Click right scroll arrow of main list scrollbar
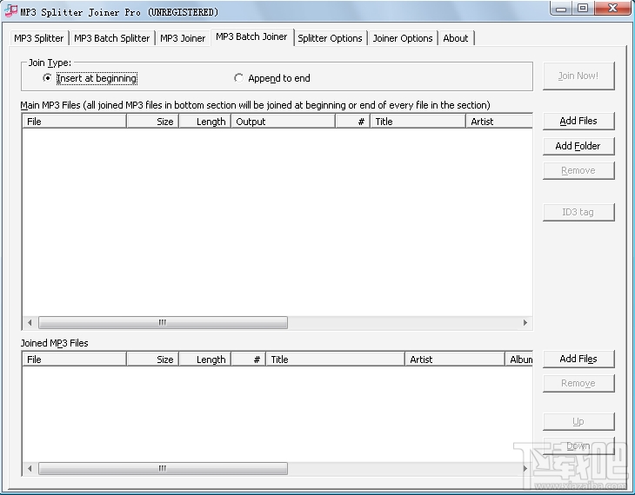635x495 pixels. (x=525, y=322)
